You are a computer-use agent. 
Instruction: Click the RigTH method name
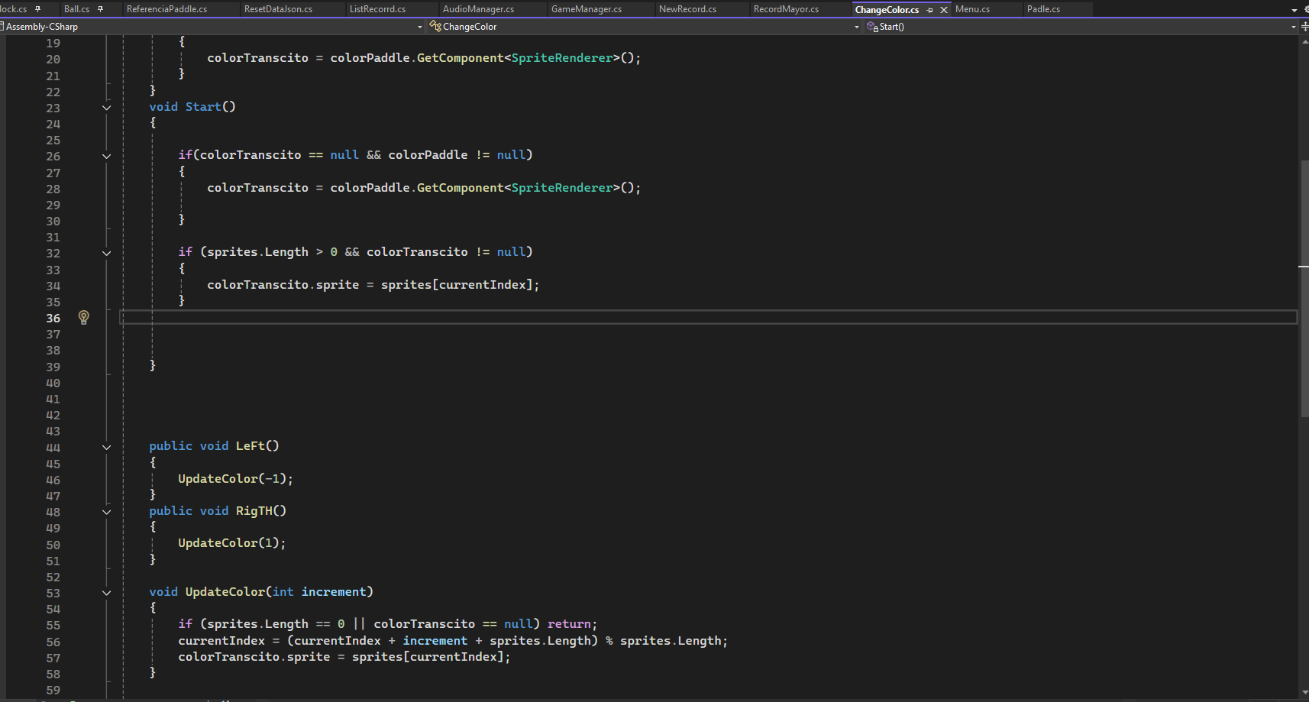tap(254, 511)
